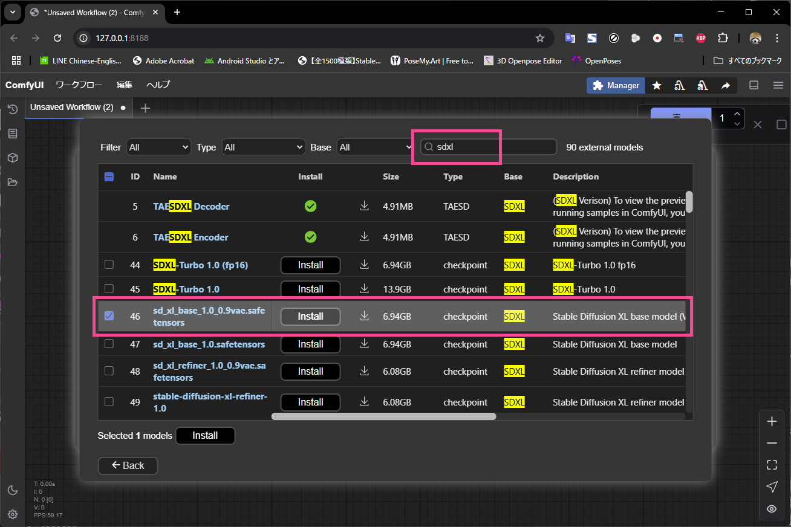Select the Unsaved Workflow (2) tab
The height and width of the screenshot is (527, 791).
pos(79,108)
